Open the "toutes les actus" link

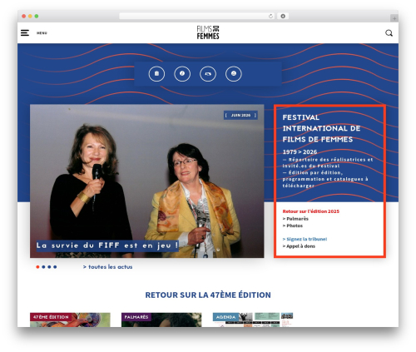pos(107,267)
